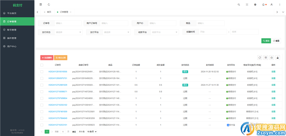Check the row for order H2024112753981029
286x136 pixels.
(x=42, y=85)
